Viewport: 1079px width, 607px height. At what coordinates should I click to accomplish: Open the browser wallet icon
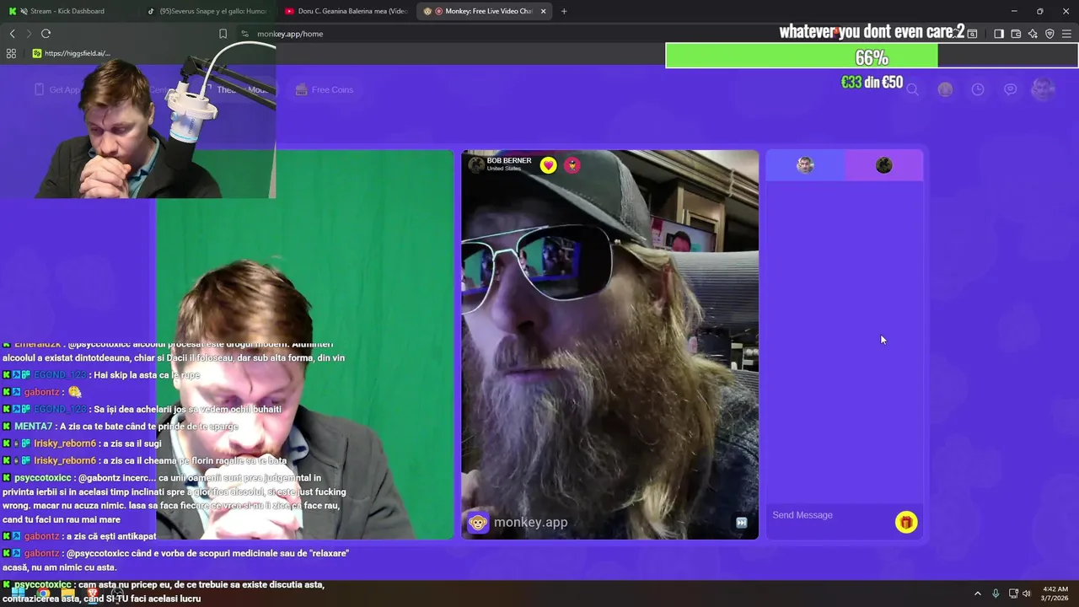[x=1016, y=34]
